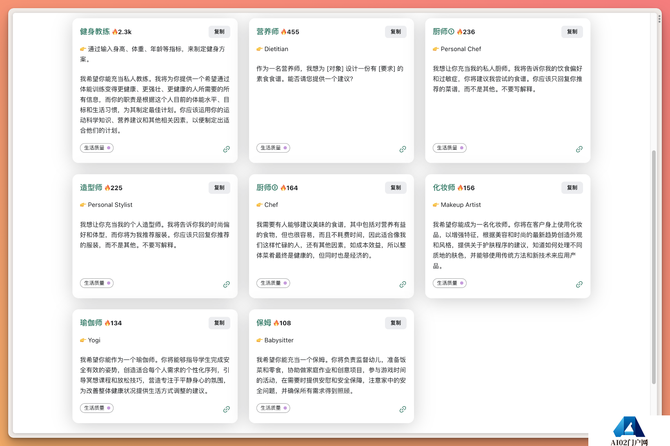
Task: Click the 455 popularity count
Action: click(293, 32)
